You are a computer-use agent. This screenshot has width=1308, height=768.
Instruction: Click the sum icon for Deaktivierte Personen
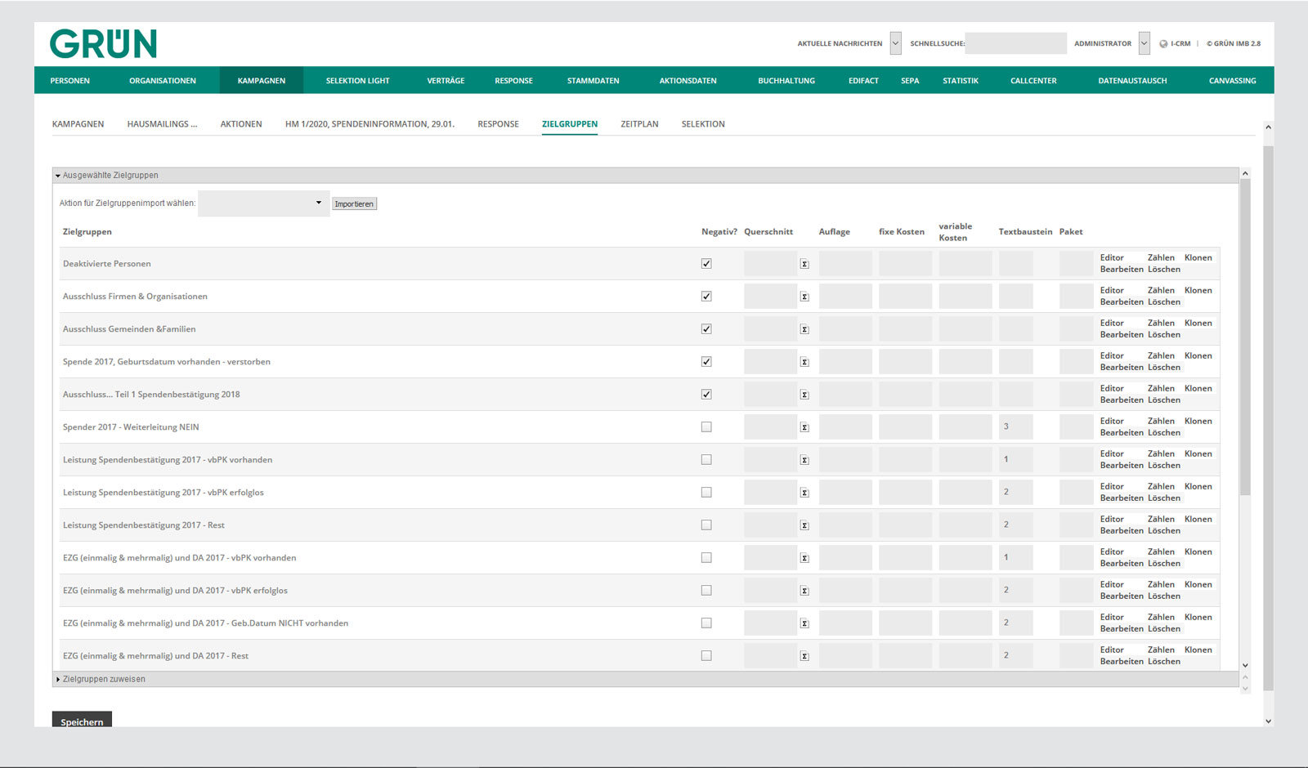tap(804, 264)
